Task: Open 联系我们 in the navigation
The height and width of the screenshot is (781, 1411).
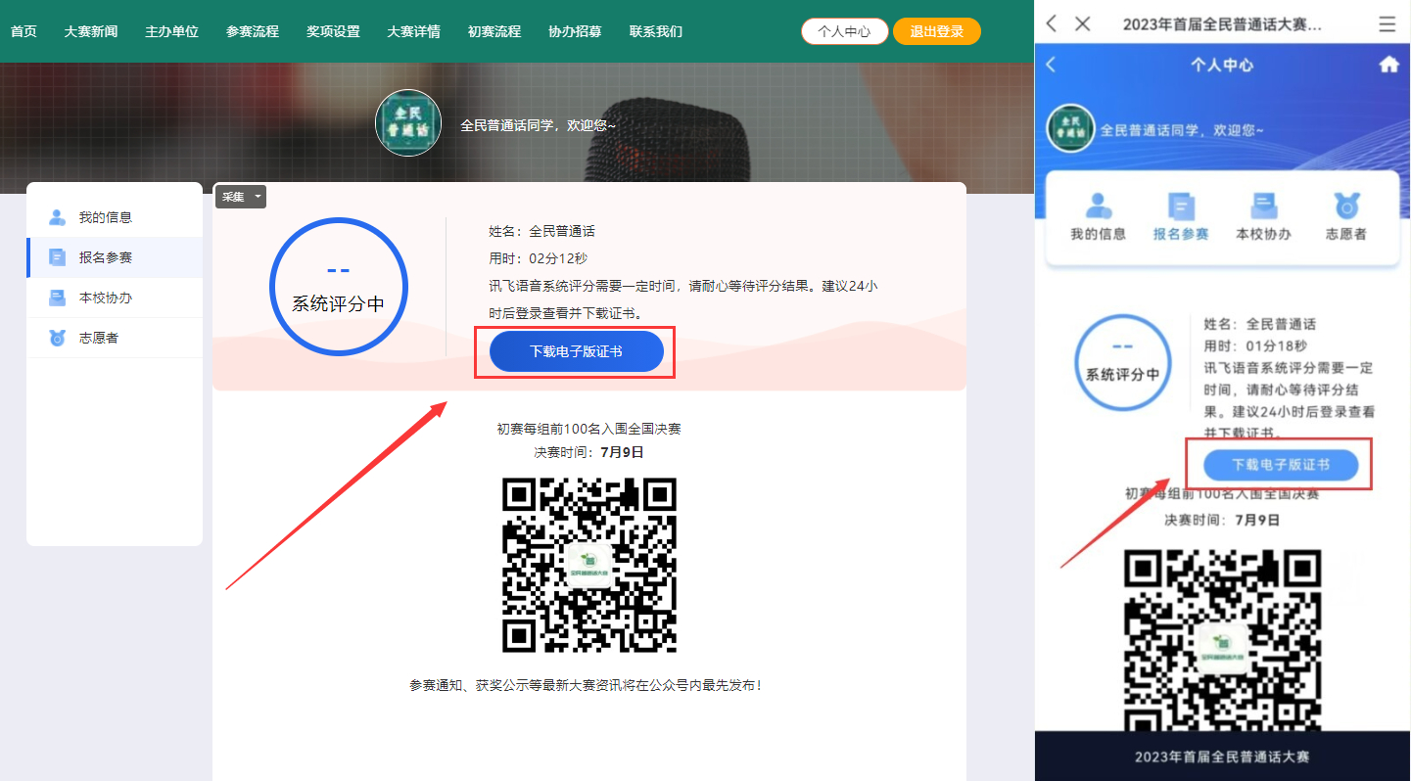Action: 656,31
